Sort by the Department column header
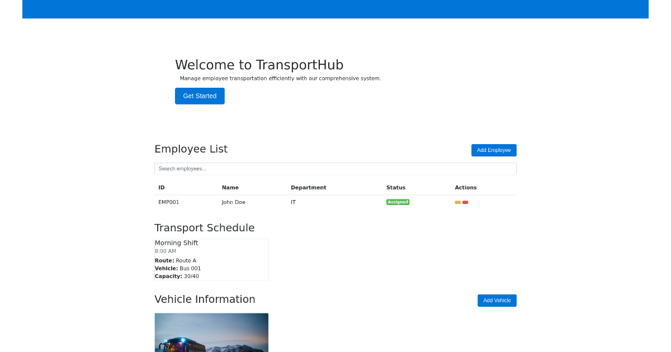 309,187
